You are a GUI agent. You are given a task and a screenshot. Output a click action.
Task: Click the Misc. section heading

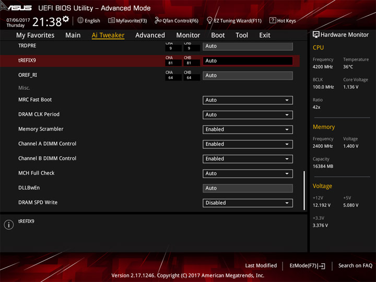(24, 88)
